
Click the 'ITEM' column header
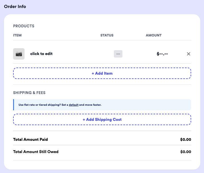[17, 35]
